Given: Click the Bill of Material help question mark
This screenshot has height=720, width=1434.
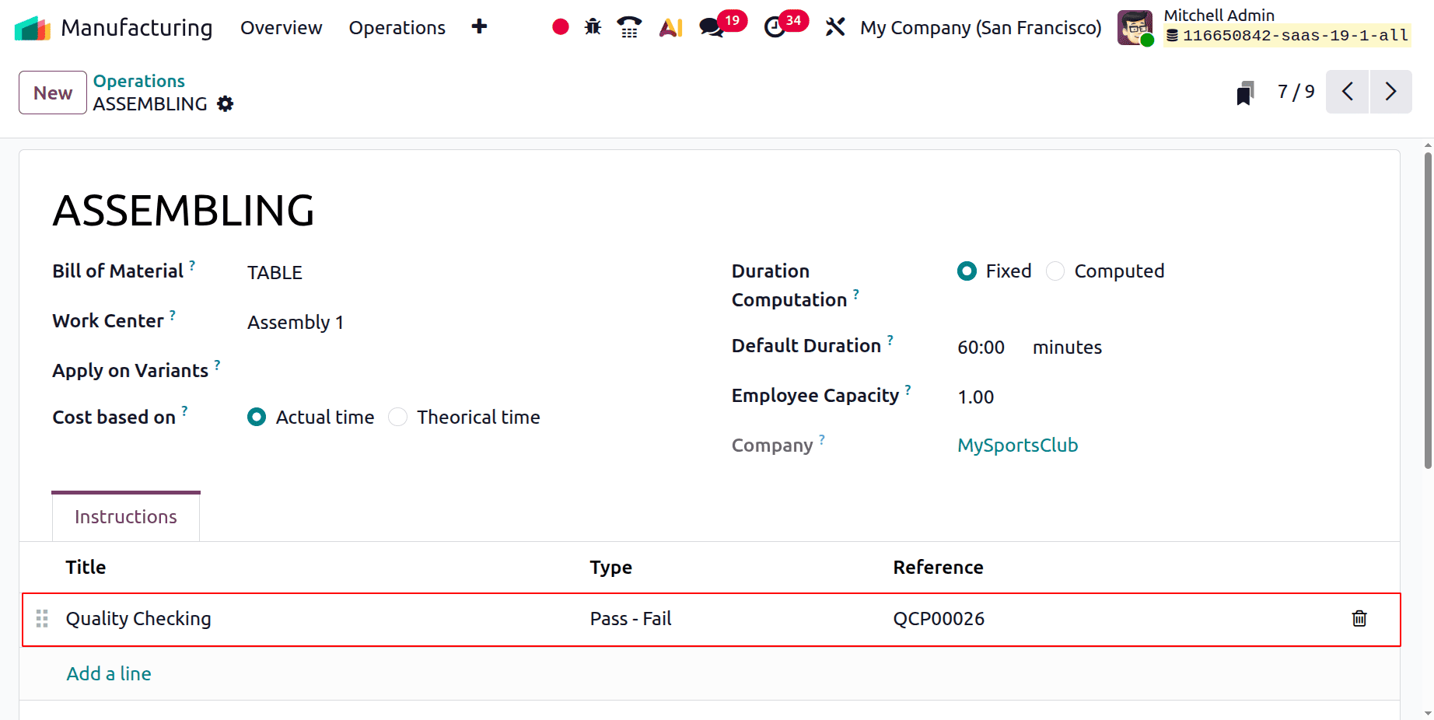Looking at the screenshot, I should pos(192,264).
